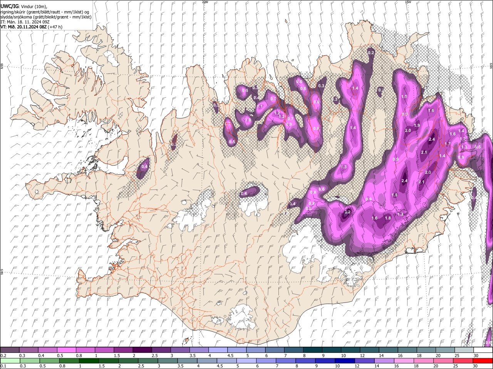
Task: Click the 'rigning/skúrir' legend description line
Action: (x=45, y=12)
